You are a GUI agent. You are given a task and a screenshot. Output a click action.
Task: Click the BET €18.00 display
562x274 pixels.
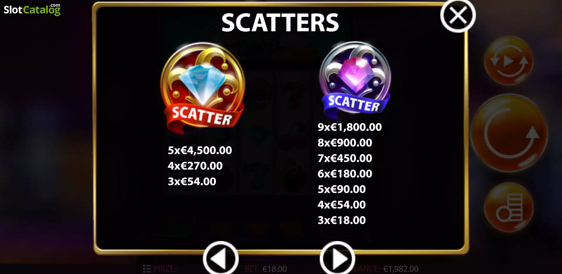point(265,268)
